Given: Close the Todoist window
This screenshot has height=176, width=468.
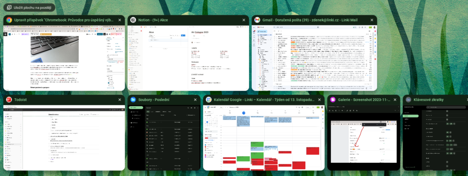Looking at the screenshot, I should [120, 100].
